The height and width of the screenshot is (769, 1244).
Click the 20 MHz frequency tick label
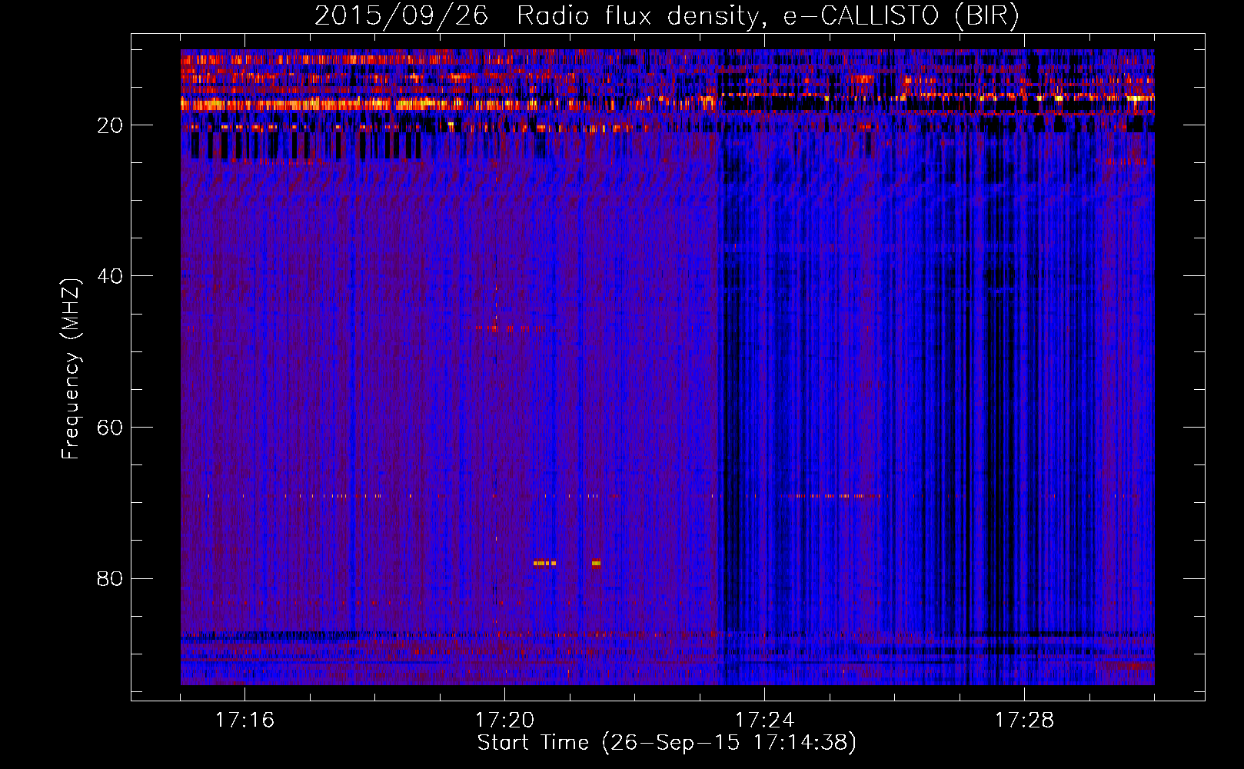[x=111, y=125]
